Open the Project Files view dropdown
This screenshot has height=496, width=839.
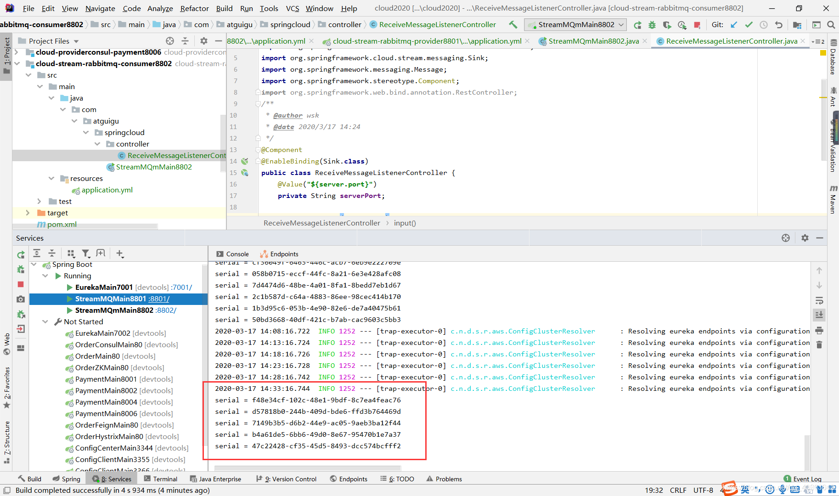pyautogui.click(x=76, y=41)
